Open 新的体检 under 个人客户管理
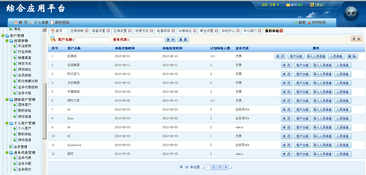This screenshot has height=175, width=366. [x=25, y=134]
